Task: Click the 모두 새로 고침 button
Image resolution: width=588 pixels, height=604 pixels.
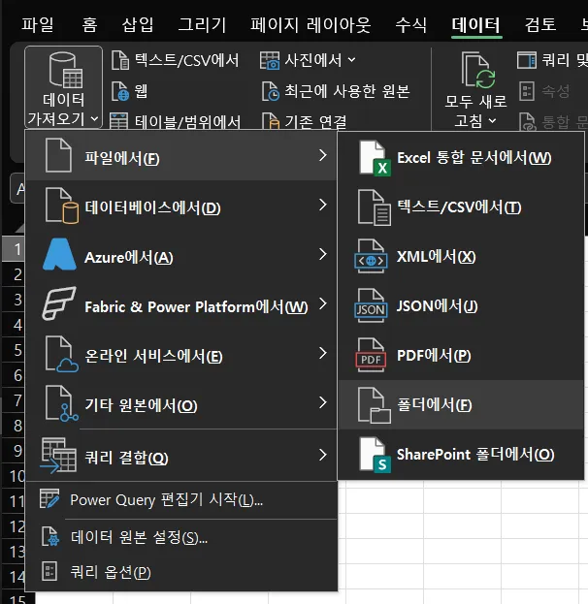Action: click(475, 89)
